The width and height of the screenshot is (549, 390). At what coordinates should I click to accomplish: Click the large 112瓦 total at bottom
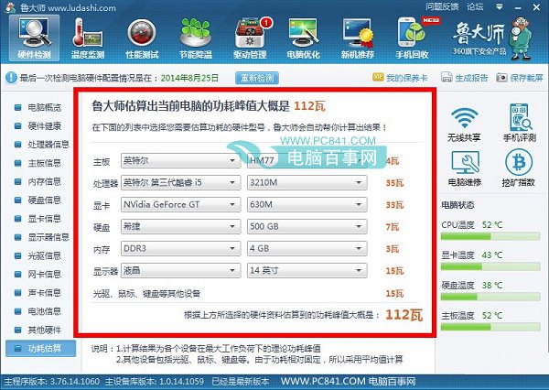pyautogui.click(x=404, y=315)
